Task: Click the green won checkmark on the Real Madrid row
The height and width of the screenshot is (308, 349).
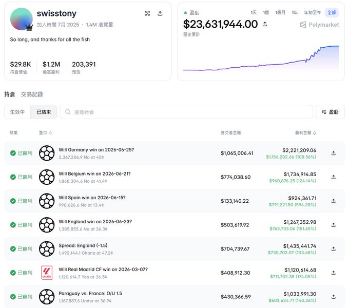Action: [x=13, y=273]
